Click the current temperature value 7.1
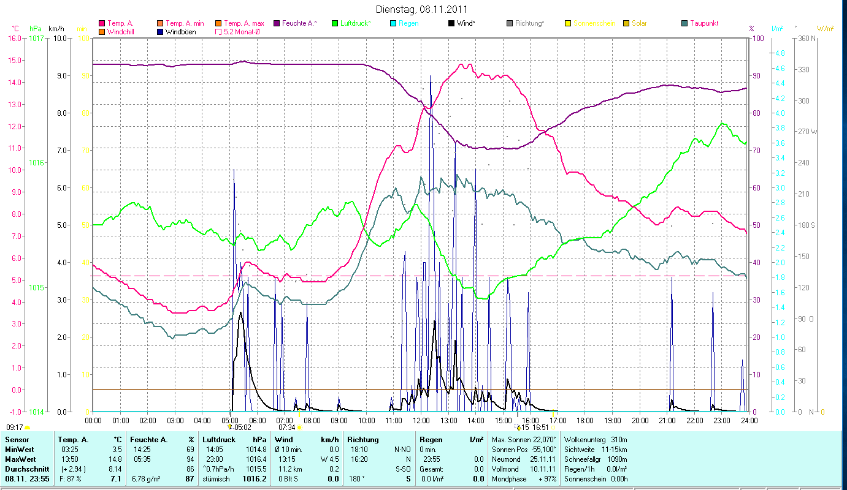Viewport: 847px width, 490px height. 116,479
